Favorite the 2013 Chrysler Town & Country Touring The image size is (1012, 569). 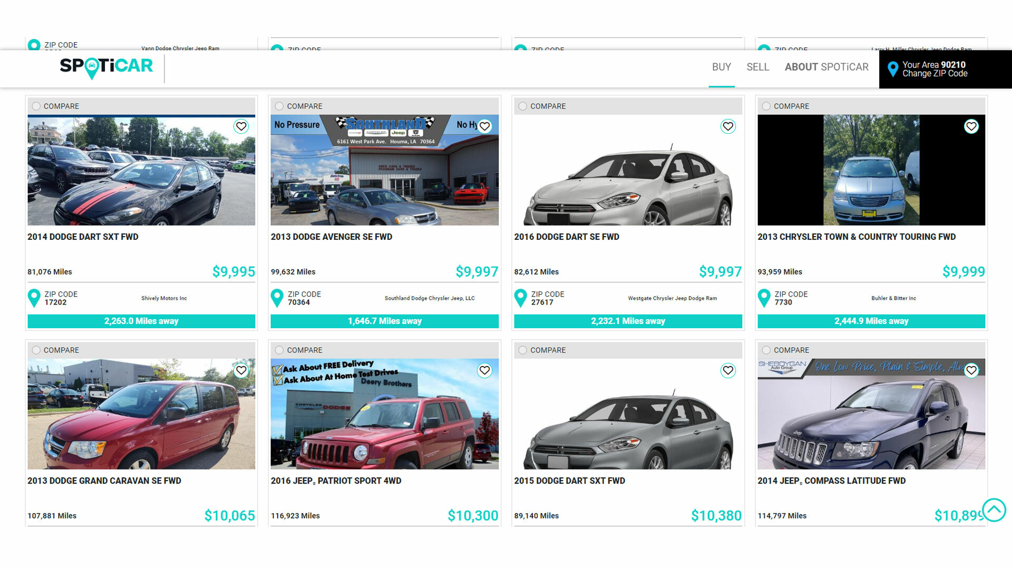point(971,126)
